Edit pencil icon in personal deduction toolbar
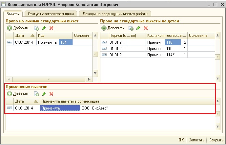The height and width of the screenshot is (145, 226). point(44,28)
